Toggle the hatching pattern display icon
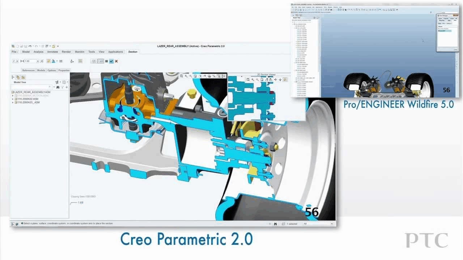The image size is (463, 260). tap(61, 61)
